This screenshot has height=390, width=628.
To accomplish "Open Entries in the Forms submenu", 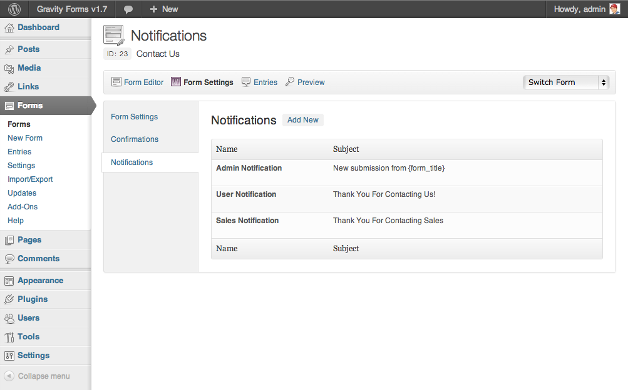I will pos(19,152).
